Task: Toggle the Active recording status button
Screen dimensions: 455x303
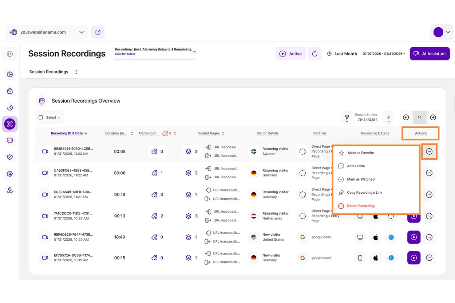Action: 291,54
